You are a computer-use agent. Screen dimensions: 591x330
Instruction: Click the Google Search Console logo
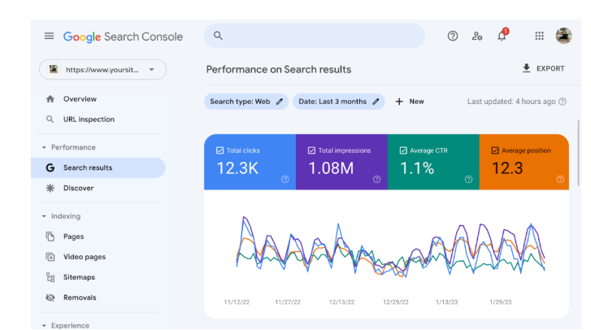(x=123, y=37)
